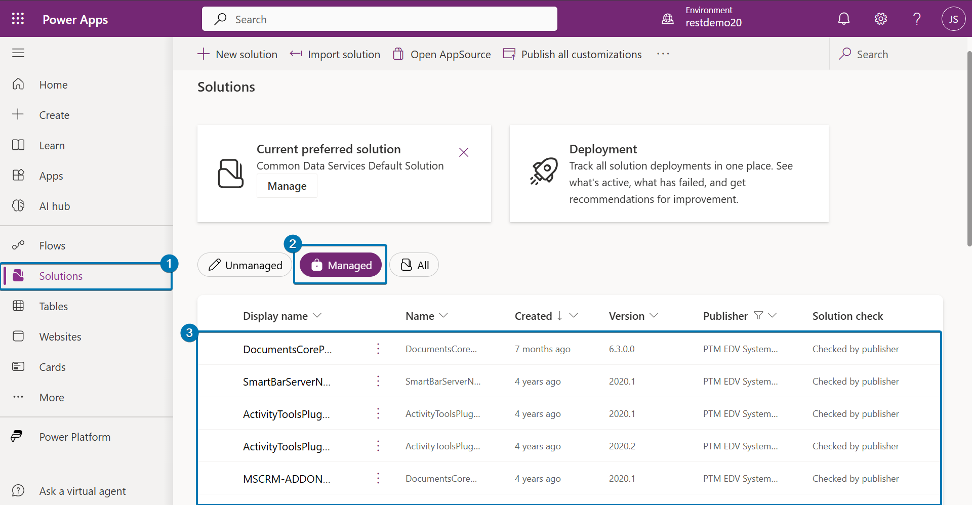Select the Managed solutions filter

tap(341, 265)
